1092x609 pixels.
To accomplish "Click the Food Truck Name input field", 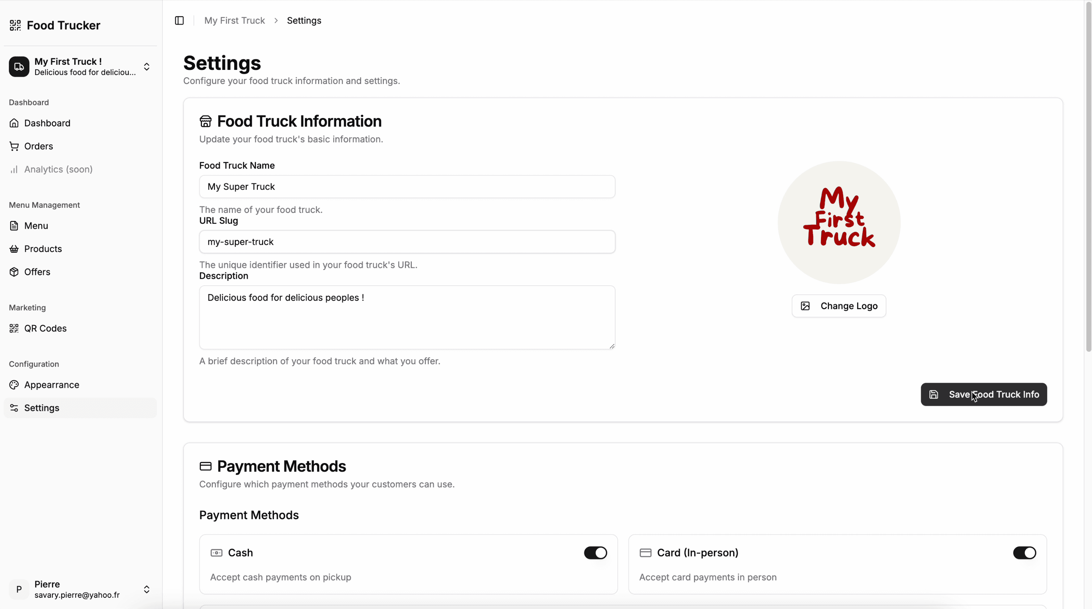I will [x=407, y=186].
